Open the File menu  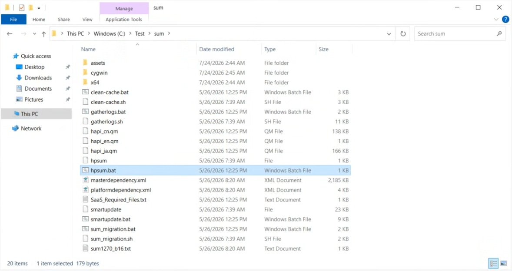(x=13, y=20)
